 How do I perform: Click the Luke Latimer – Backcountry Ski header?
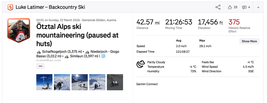tap(50, 7)
